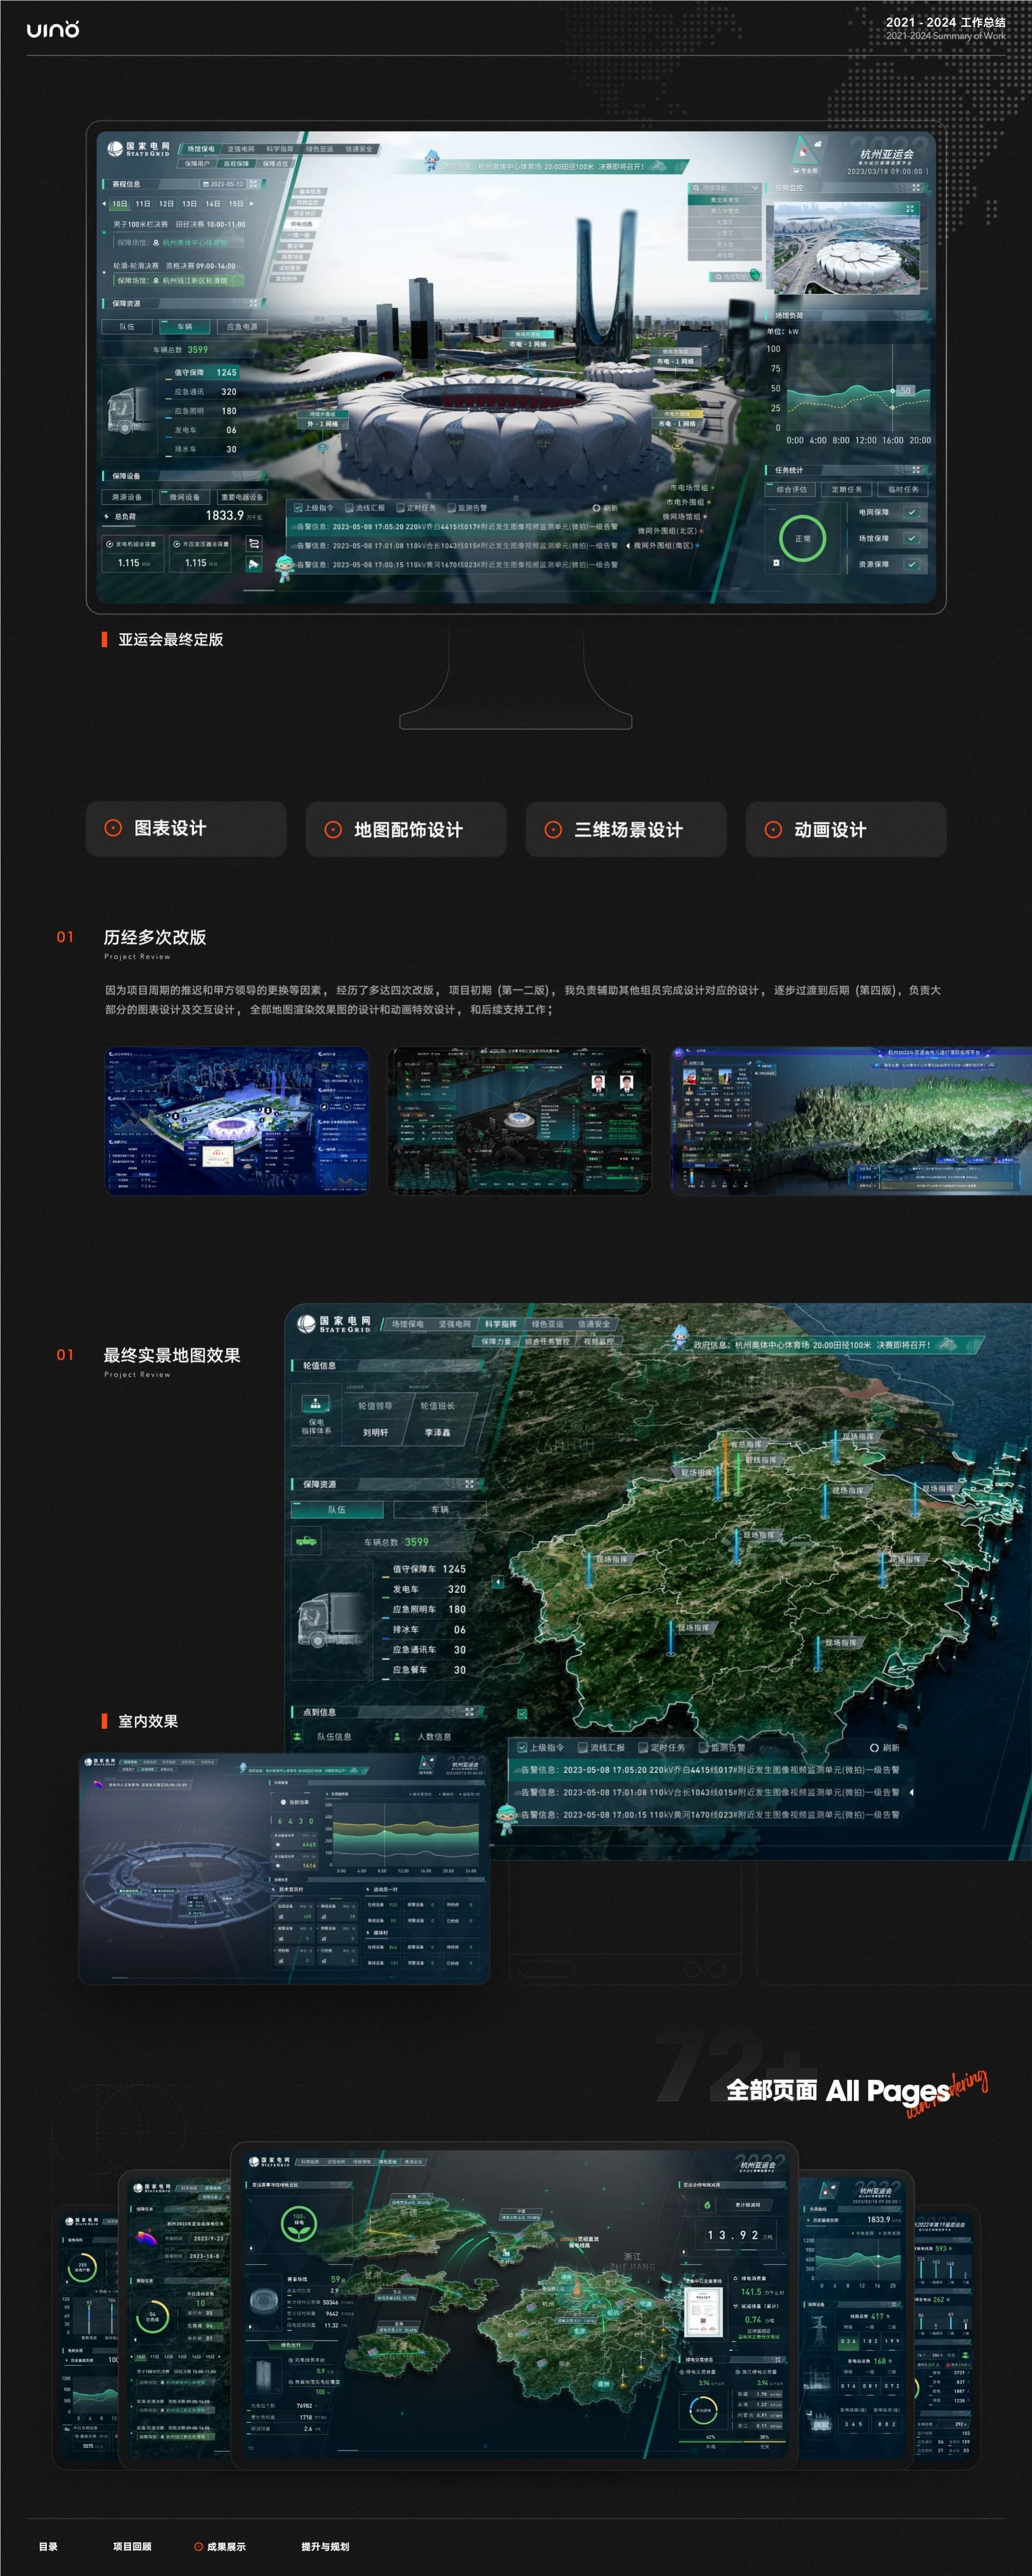Click the green 正常 status ring
1032x2576 pixels.
803,538
